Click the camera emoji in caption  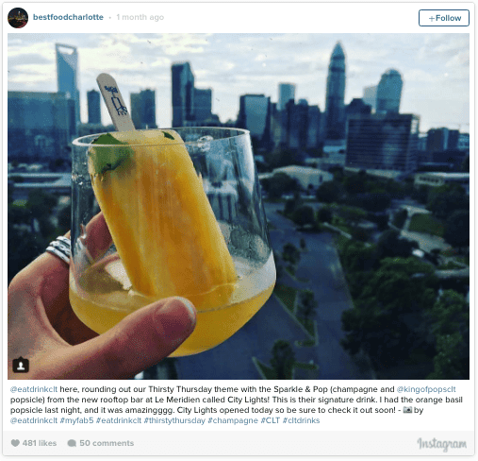point(407,410)
